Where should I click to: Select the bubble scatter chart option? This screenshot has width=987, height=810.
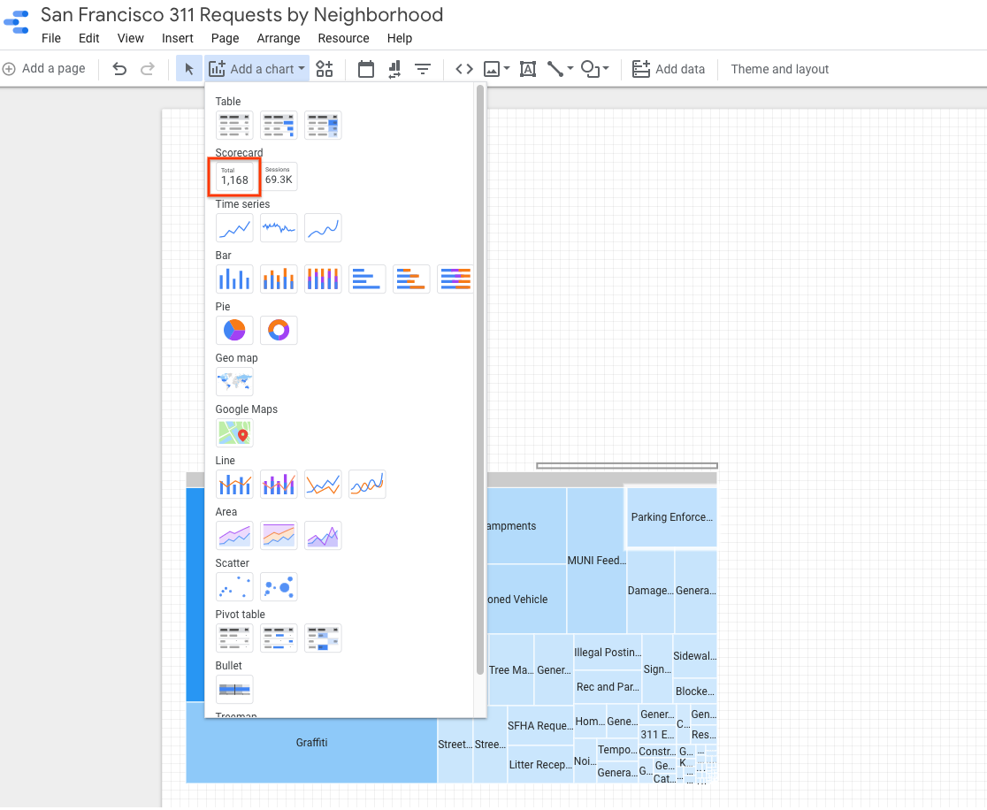279,586
